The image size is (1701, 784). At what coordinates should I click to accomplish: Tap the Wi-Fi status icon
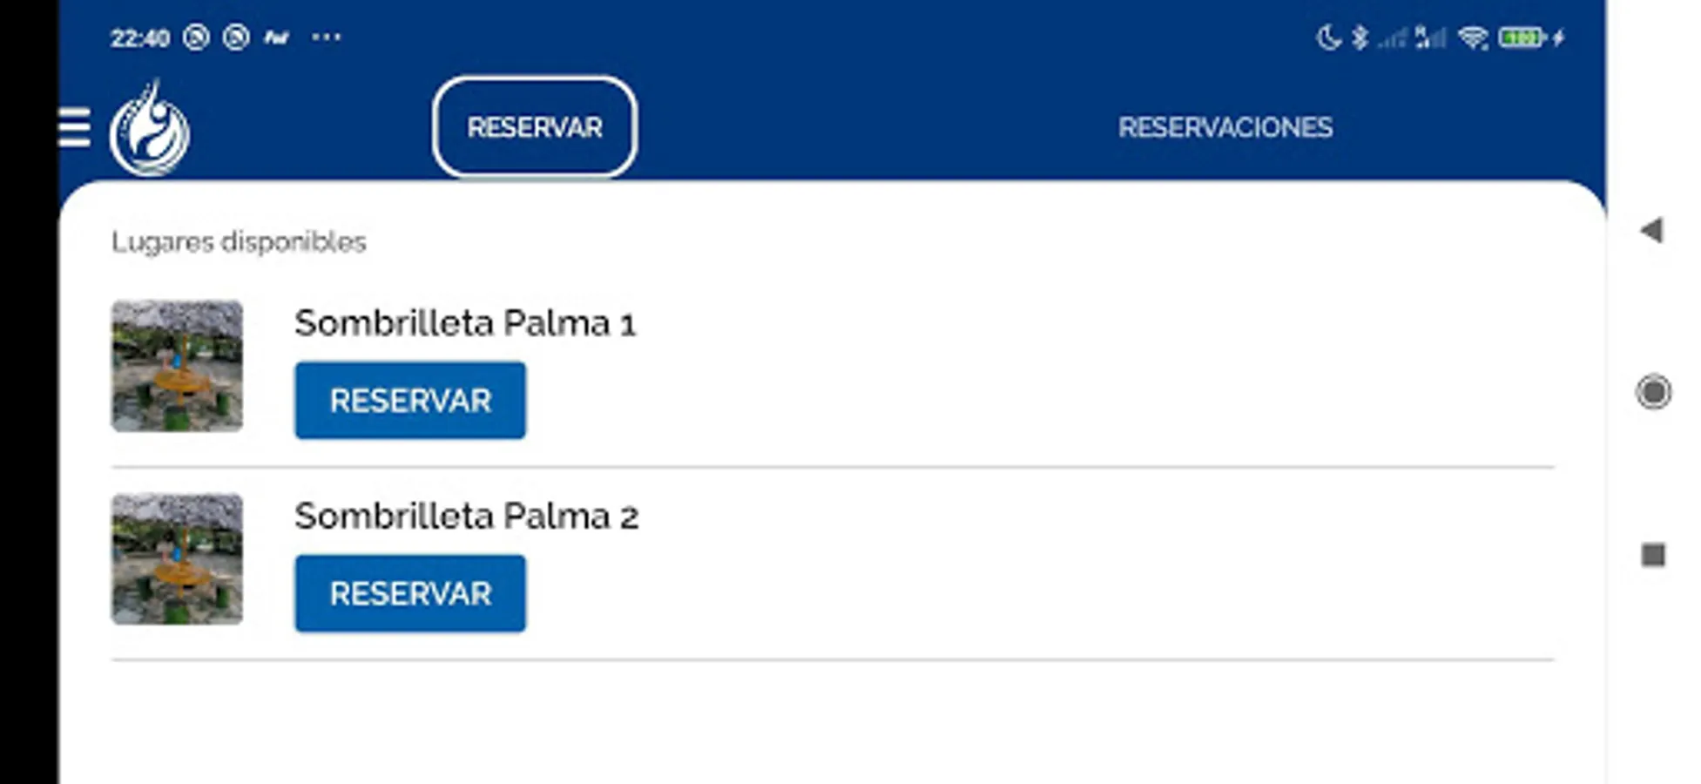pos(1473,37)
